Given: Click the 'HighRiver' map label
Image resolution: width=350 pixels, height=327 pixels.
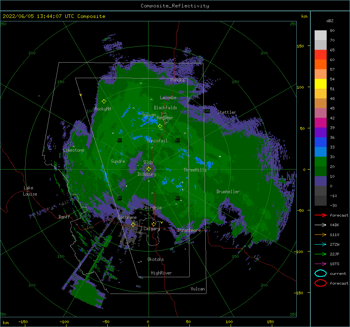Looking at the screenshot, I should point(161,273).
